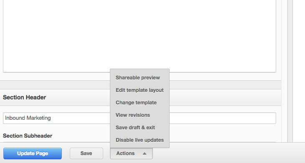Screen dimensions: 305x163
Task: Click the Actions arrow triangle icon
Action: click(144, 153)
